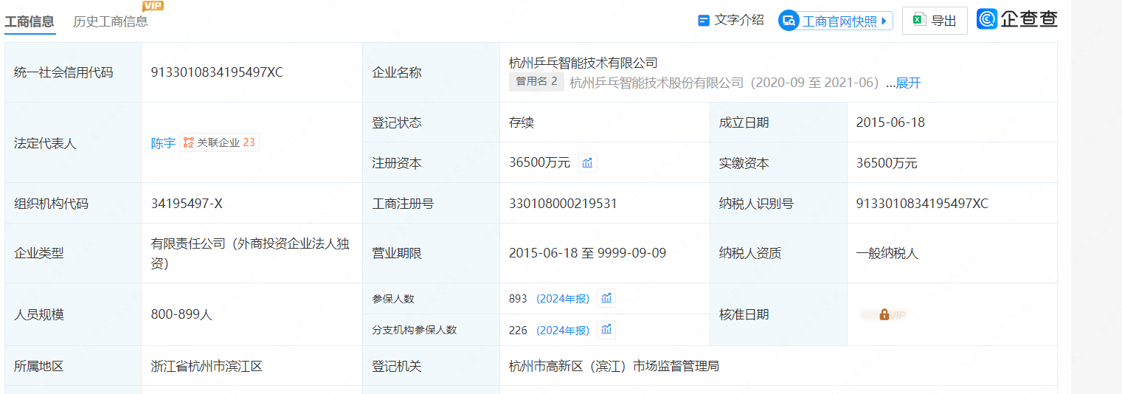Expand former names with 展开
The height and width of the screenshot is (394, 1122).
coord(909,83)
